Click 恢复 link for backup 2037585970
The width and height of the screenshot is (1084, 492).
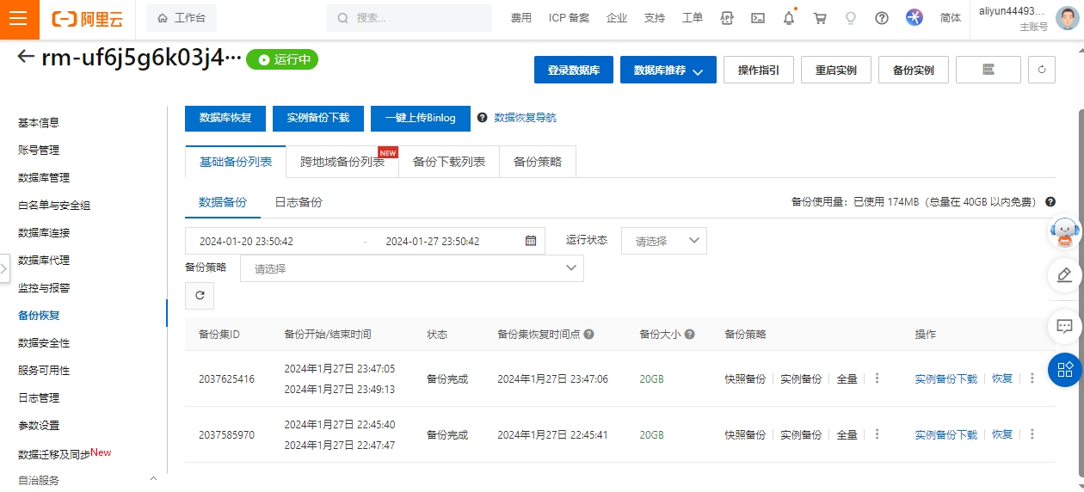[x=1002, y=434]
